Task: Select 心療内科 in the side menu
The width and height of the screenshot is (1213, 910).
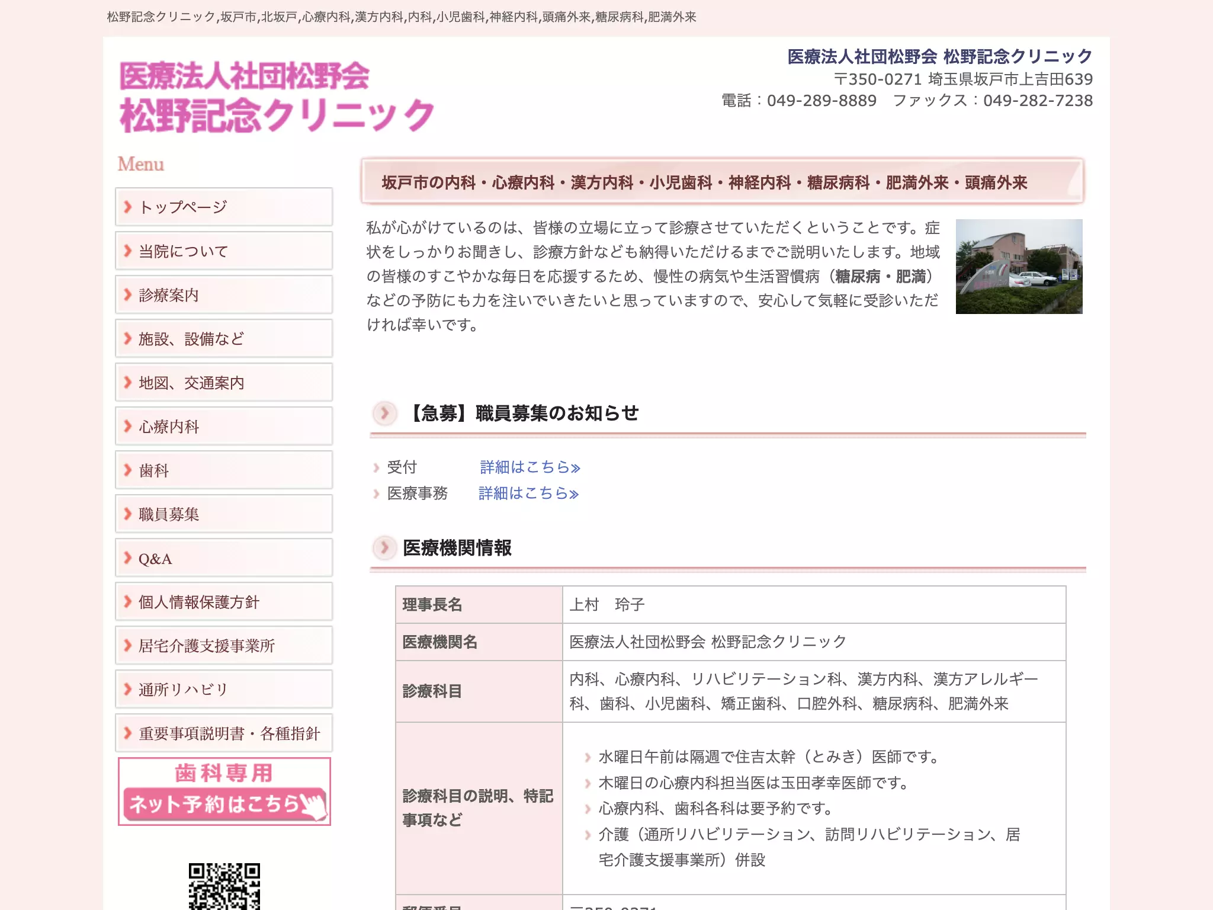Action: (x=224, y=426)
